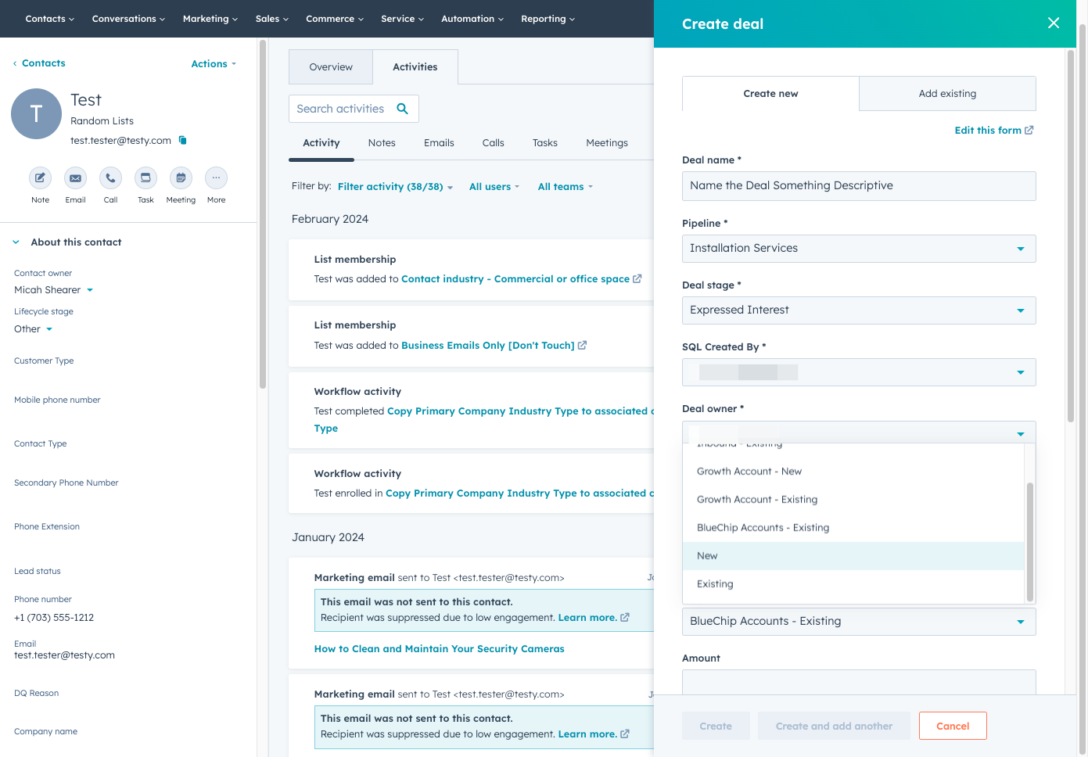The image size is (1088, 757).
Task: Click the Amount input field
Action: coord(859,682)
